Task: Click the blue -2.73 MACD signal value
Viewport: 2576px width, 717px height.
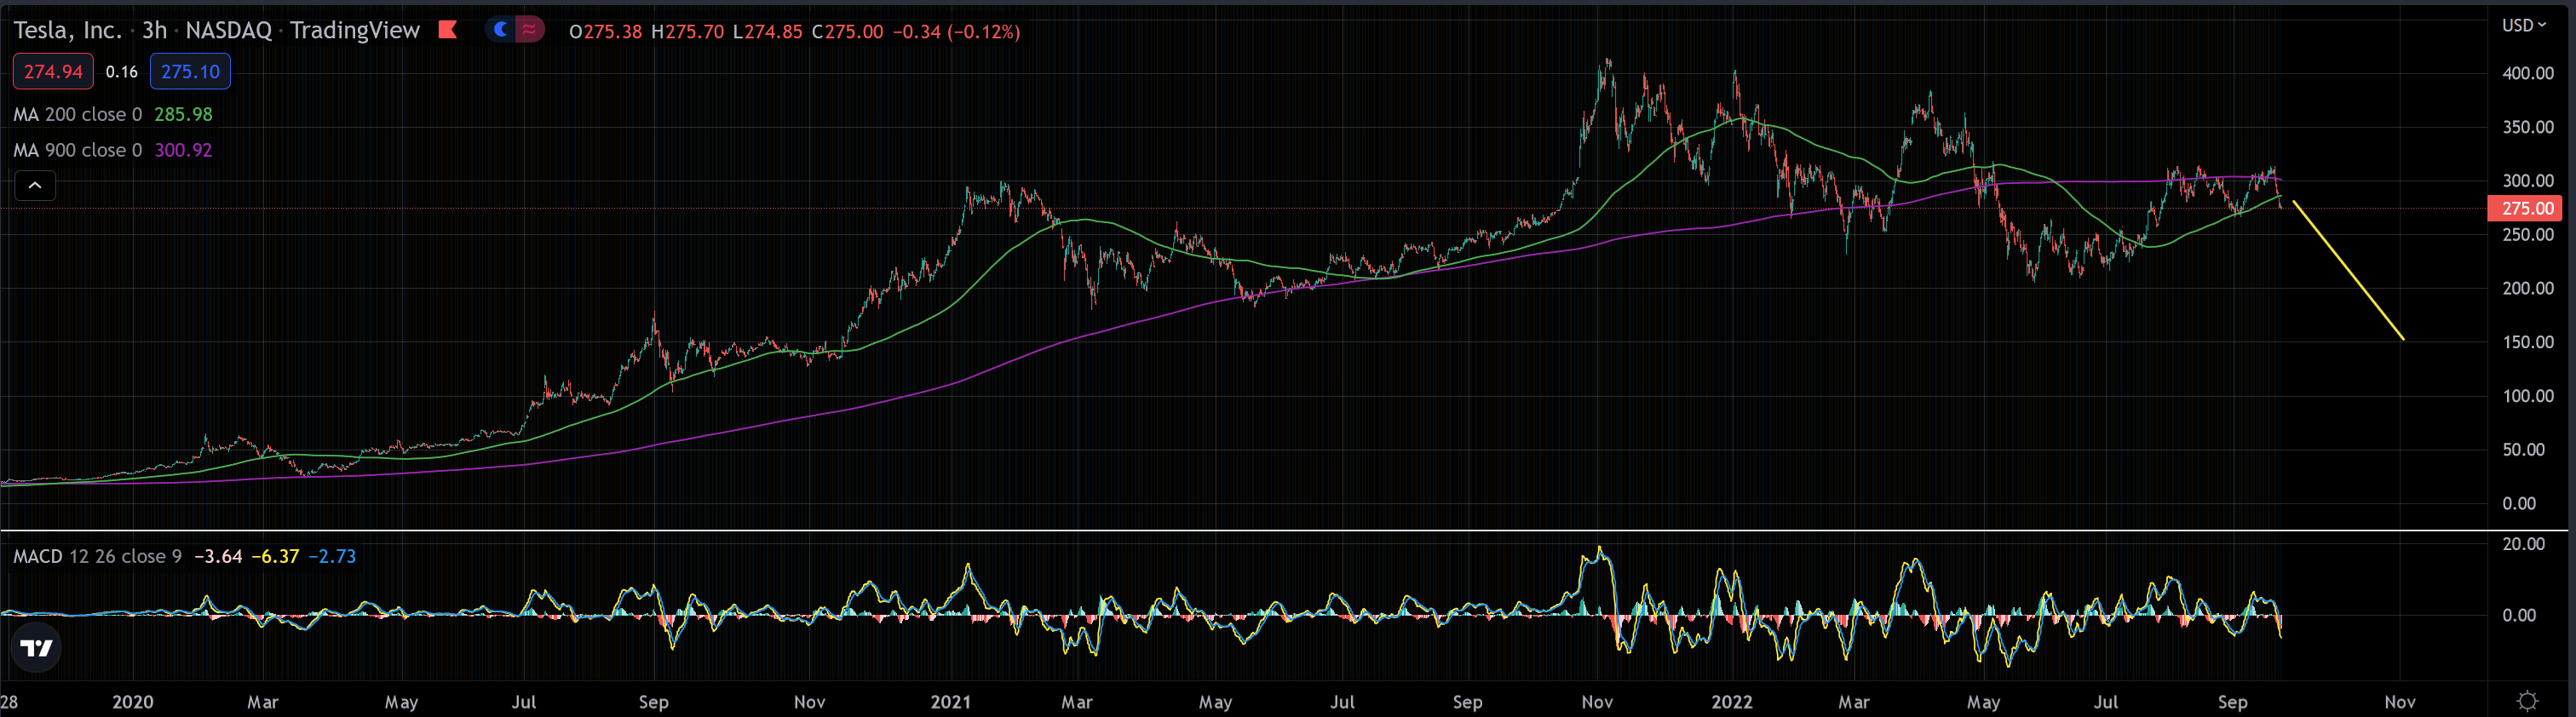Action: (332, 556)
